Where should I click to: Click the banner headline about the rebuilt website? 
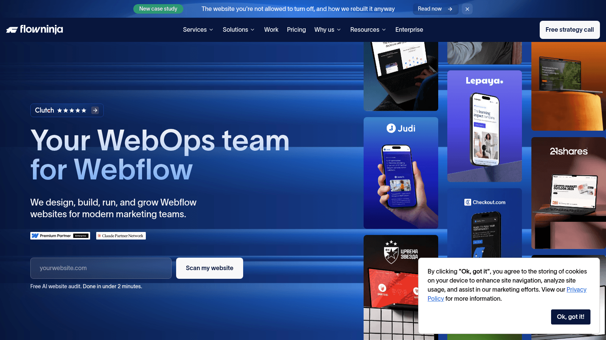298,9
